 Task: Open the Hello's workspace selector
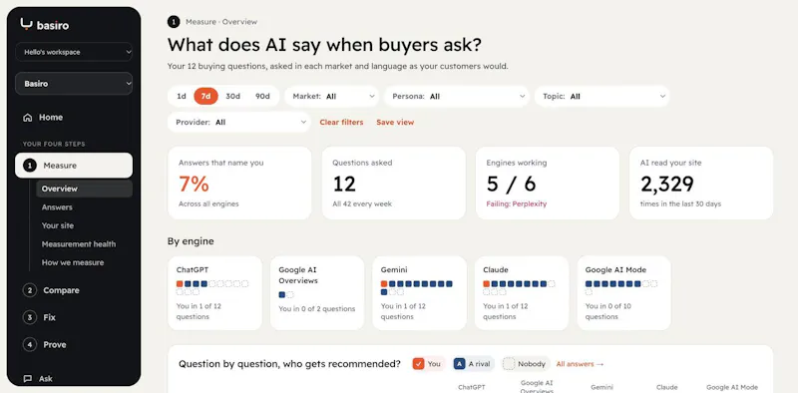coord(74,52)
